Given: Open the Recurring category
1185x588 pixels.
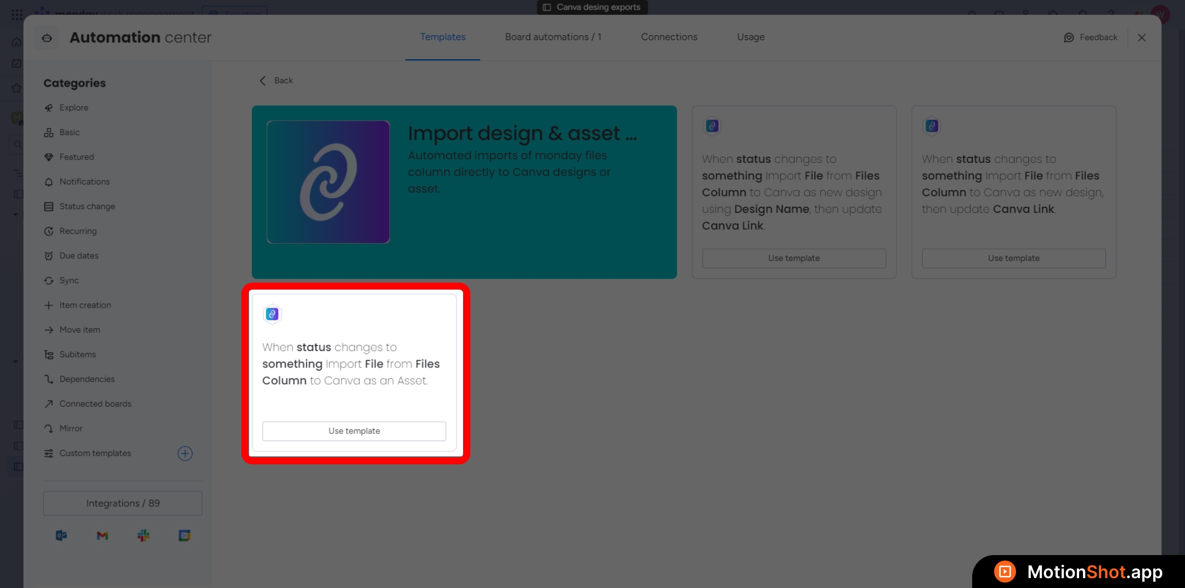Looking at the screenshot, I should tap(78, 231).
